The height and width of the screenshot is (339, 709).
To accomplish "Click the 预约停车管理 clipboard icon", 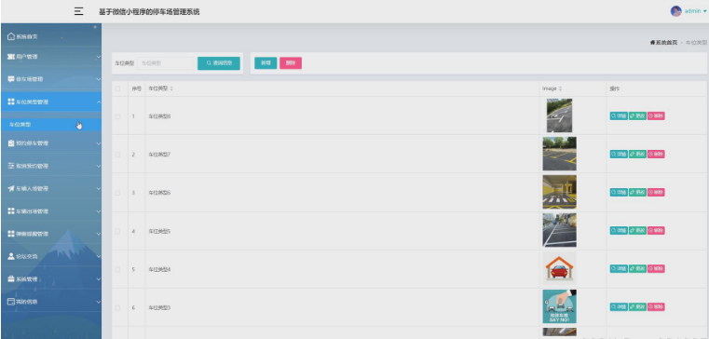I will pyautogui.click(x=11, y=143).
